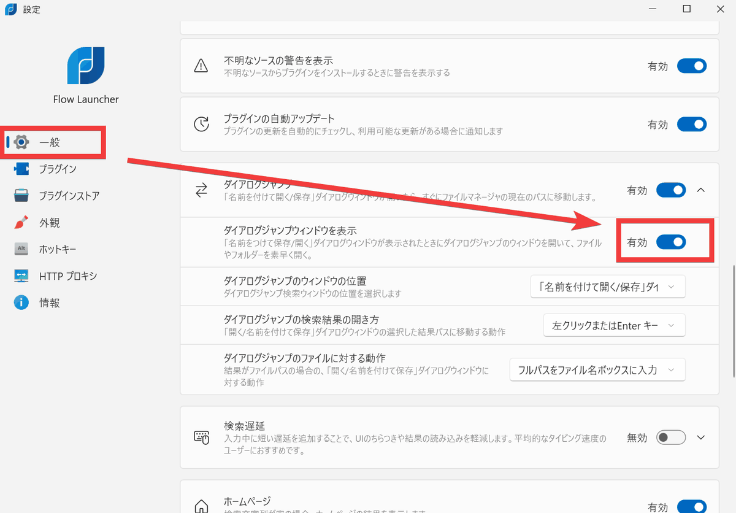The image size is (736, 513).
Task: Click the store icon beside プラグインストア
Action: pos(21,196)
